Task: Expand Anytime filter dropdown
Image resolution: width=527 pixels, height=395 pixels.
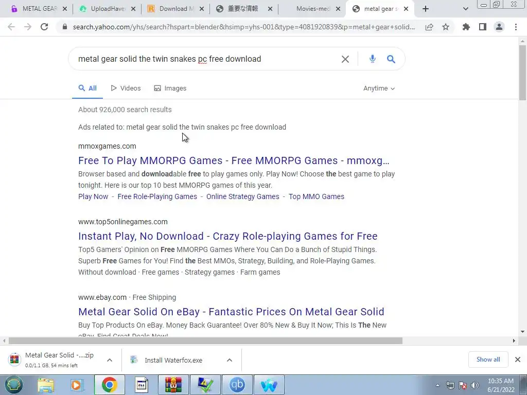Action: coord(379,88)
